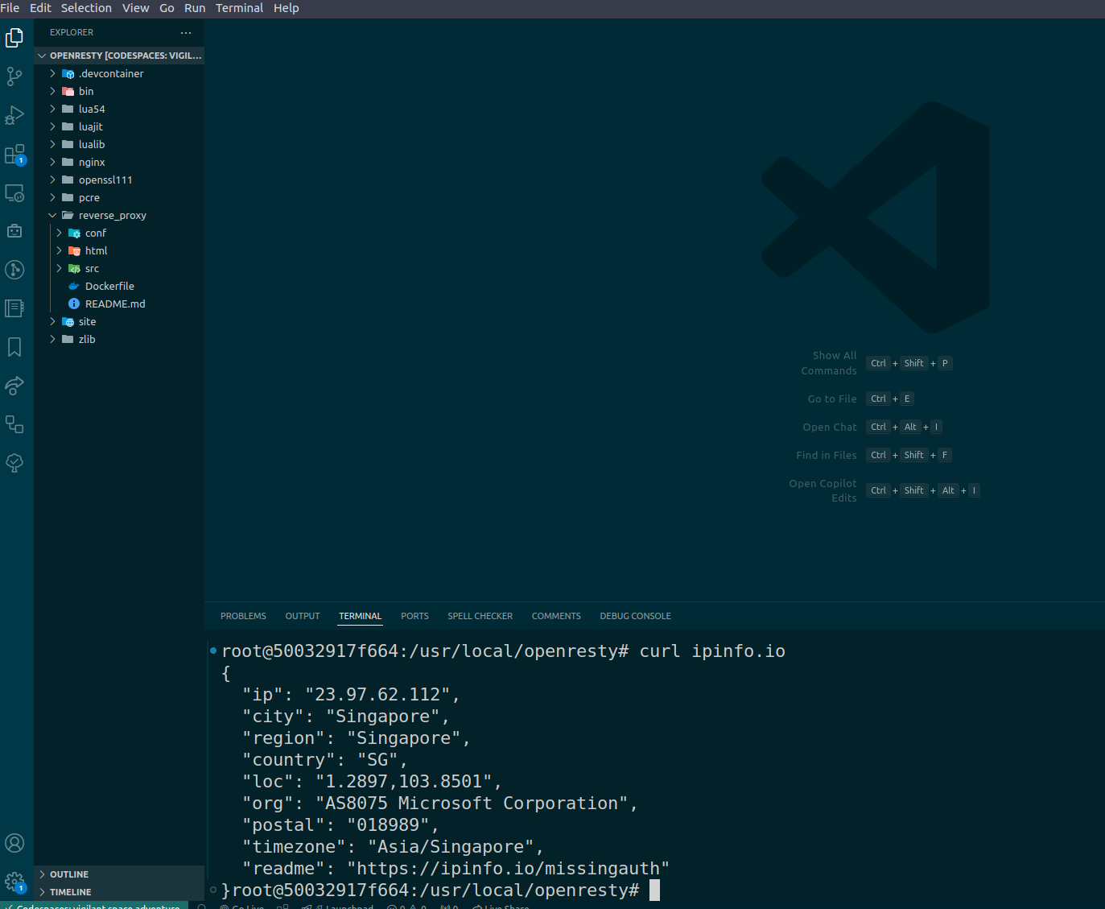
Task: Open the Source Control view
Action: point(14,76)
